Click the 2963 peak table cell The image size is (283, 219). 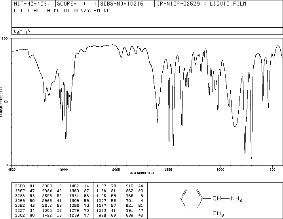pos(47,186)
